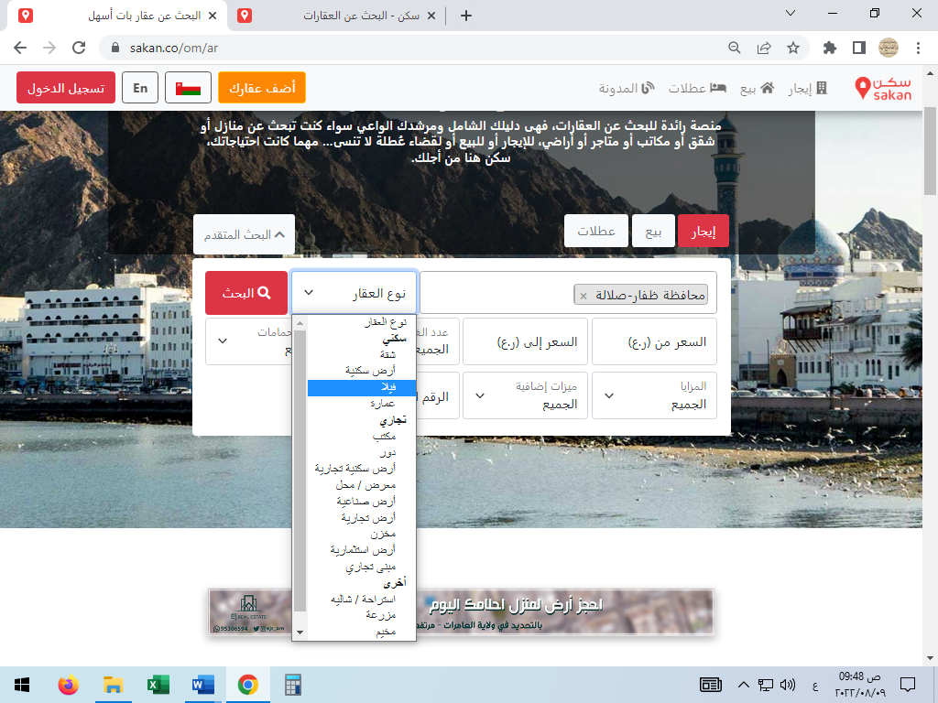Open the حمامات dropdown
This screenshot has width=938, height=703.
pos(249,341)
